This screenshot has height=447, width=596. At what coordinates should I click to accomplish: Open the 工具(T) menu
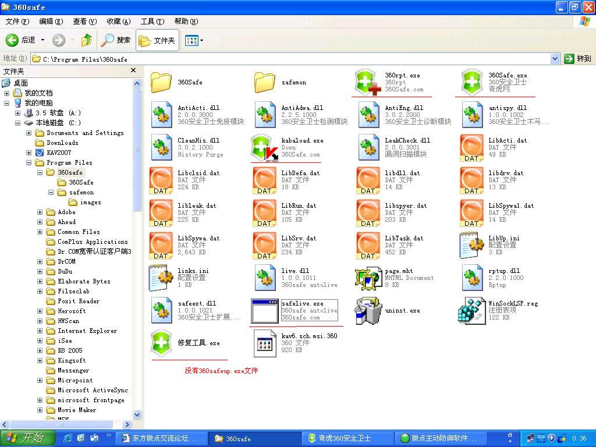[x=152, y=22]
